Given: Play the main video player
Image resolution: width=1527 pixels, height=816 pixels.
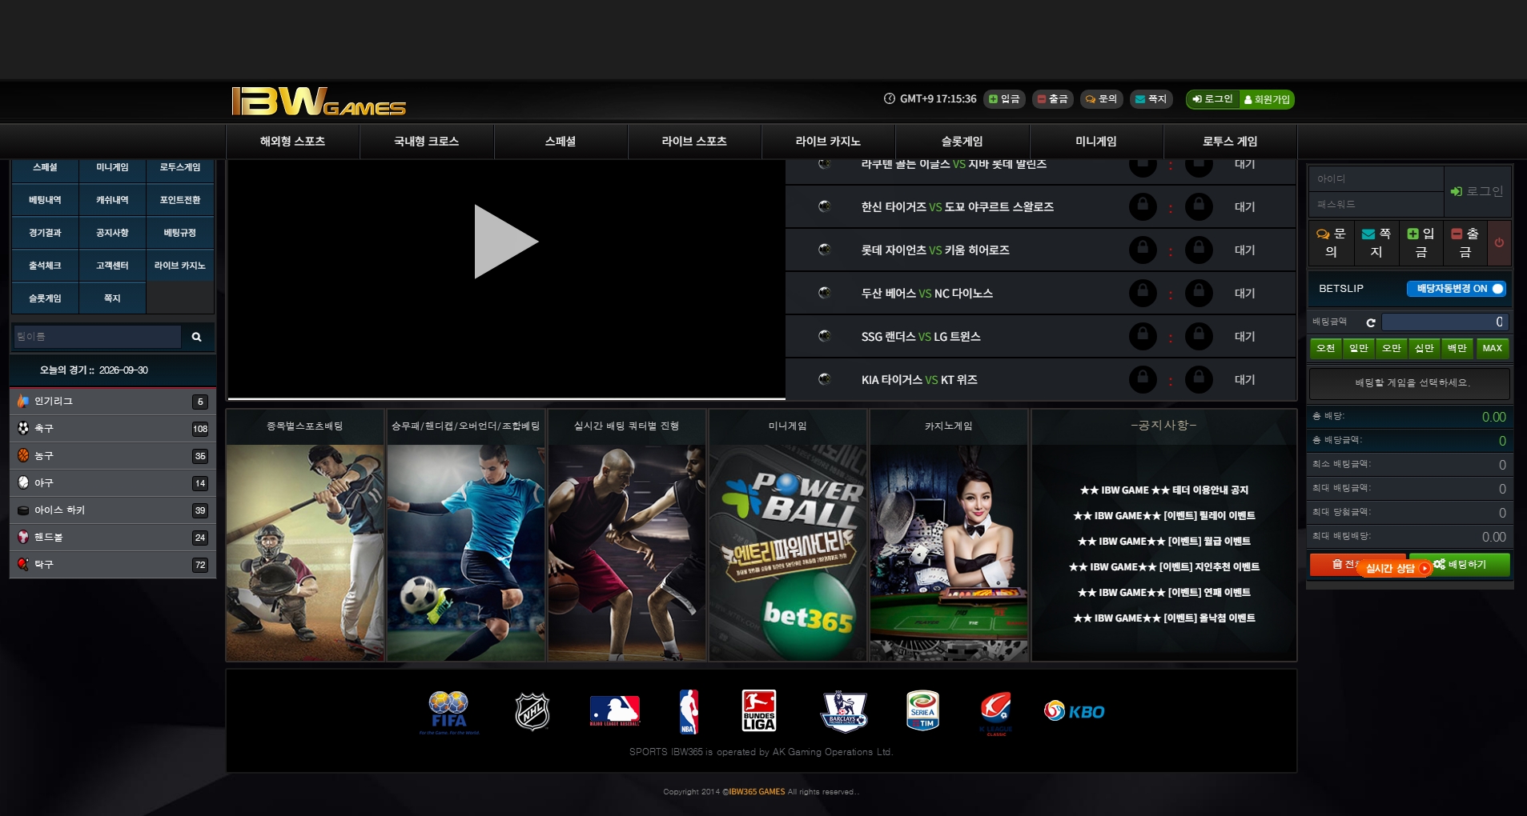Looking at the screenshot, I should (506, 242).
